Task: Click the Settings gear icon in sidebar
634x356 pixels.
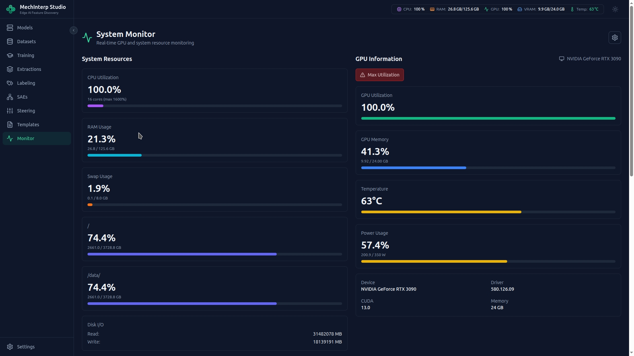Action: coord(10,347)
